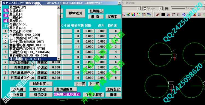This screenshot has height=105, width=205.
Task: Click sequence number button 8
Action: 5,67
